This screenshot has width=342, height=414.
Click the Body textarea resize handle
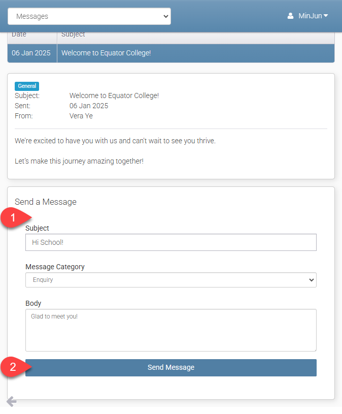pyautogui.click(x=314, y=349)
